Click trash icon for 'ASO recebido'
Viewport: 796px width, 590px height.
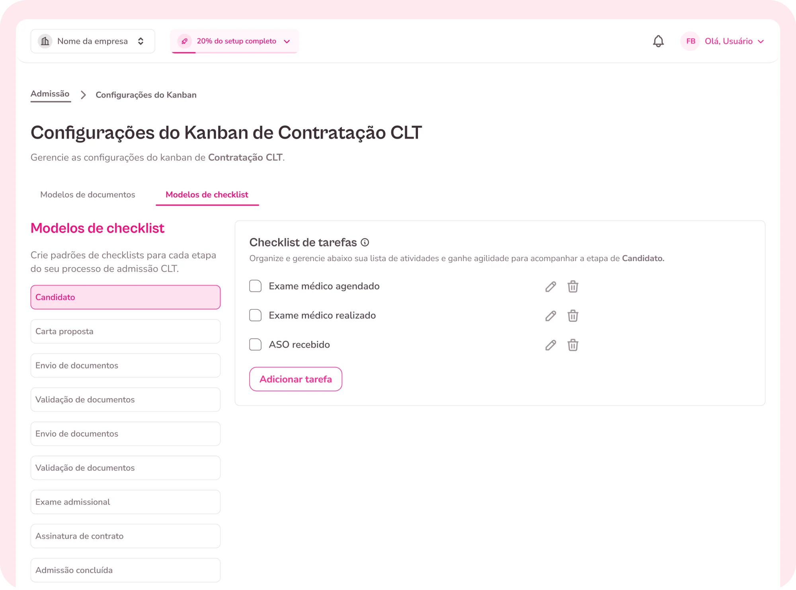573,345
